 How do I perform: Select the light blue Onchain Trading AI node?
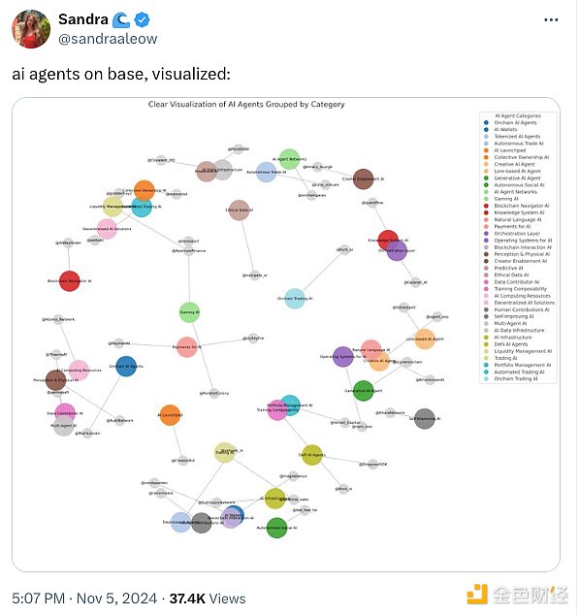coord(295,299)
